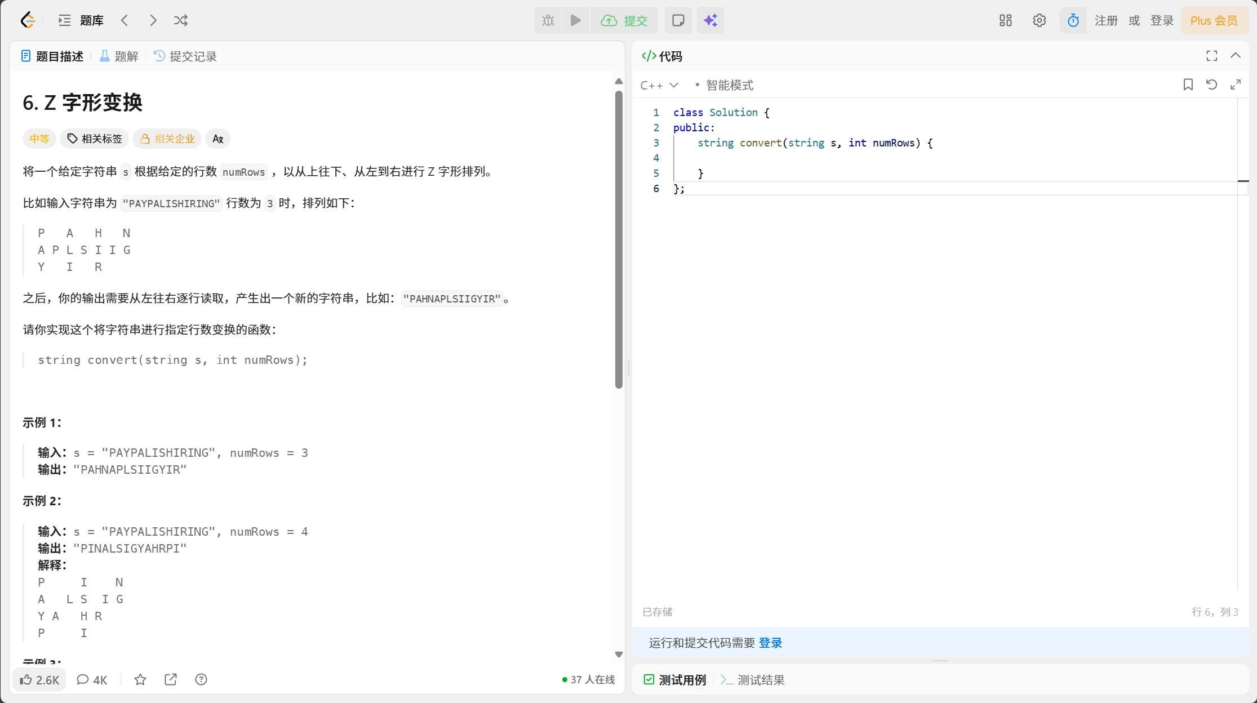Click the problem description vertical scrollbar
The image size is (1257, 703).
(x=619, y=239)
